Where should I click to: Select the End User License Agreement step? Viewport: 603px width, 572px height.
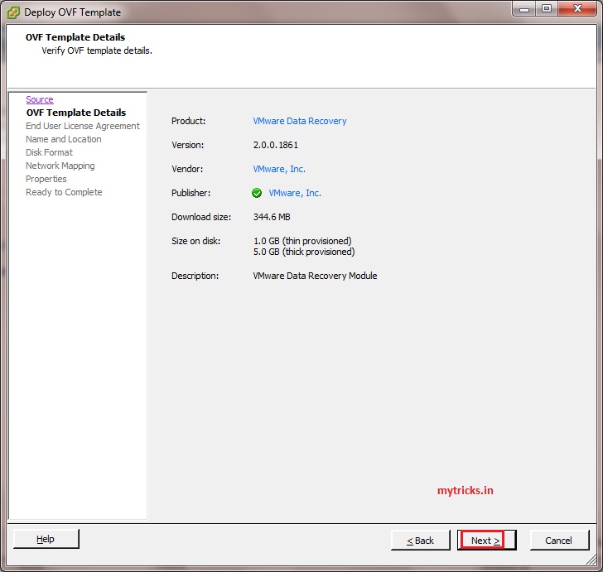tap(83, 126)
